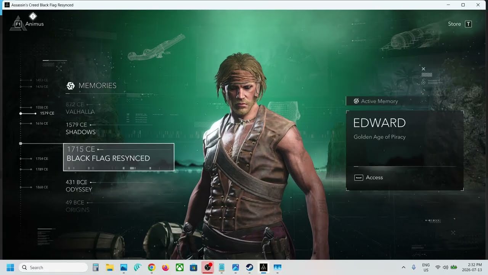Click the 1579 CE timeline marker
The height and width of the screenshot is (275, 488).
tap(37, 113)
